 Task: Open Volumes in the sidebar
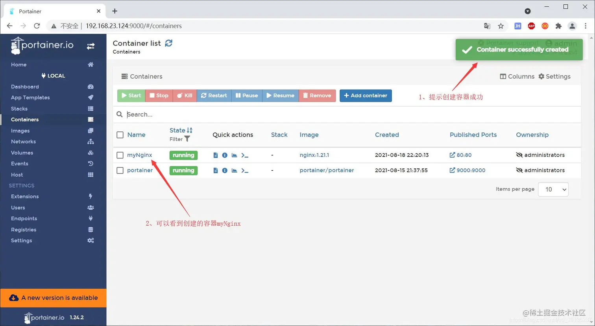[x=53, y=153]
